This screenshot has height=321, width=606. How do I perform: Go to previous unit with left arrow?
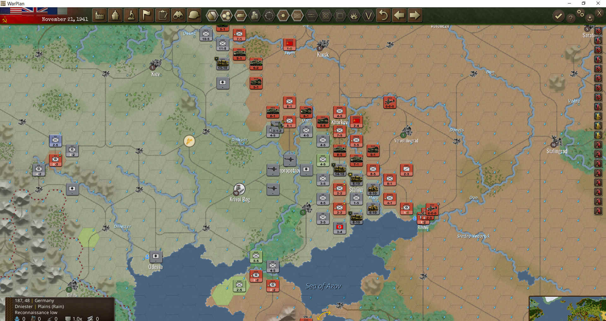tap(399, 15)
